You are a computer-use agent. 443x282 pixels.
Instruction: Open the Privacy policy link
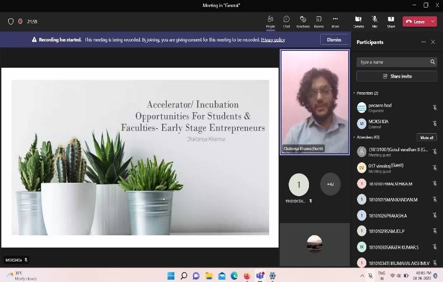click(x=273, y=40)
